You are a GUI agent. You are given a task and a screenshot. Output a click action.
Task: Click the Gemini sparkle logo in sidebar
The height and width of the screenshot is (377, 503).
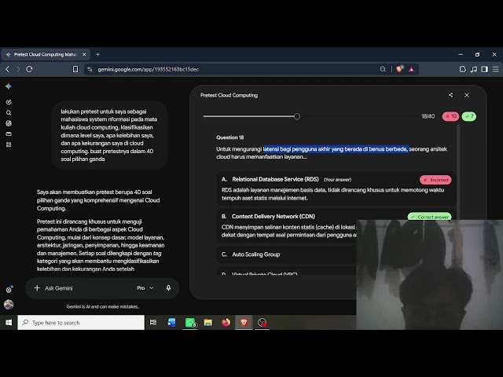pos(9,86)
